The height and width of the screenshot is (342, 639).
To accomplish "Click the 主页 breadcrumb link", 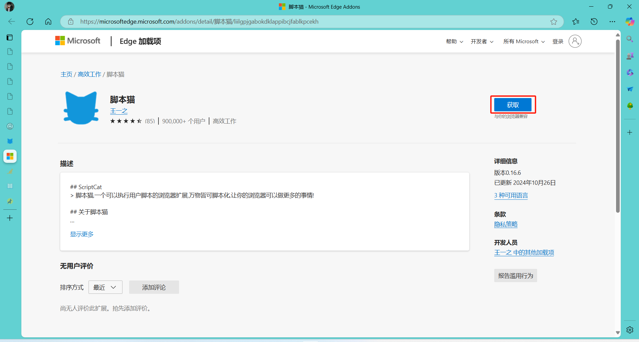I will (x=66, y=74).
